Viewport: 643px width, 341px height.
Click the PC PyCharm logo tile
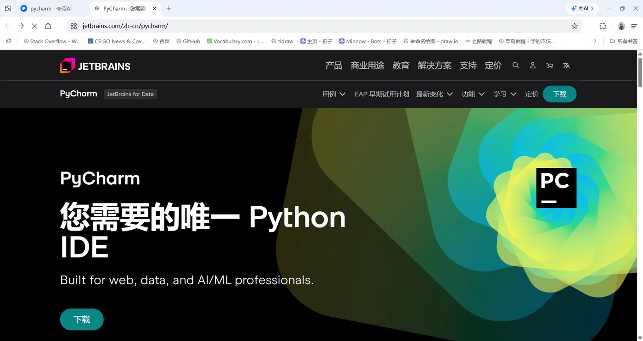point(556,188)
